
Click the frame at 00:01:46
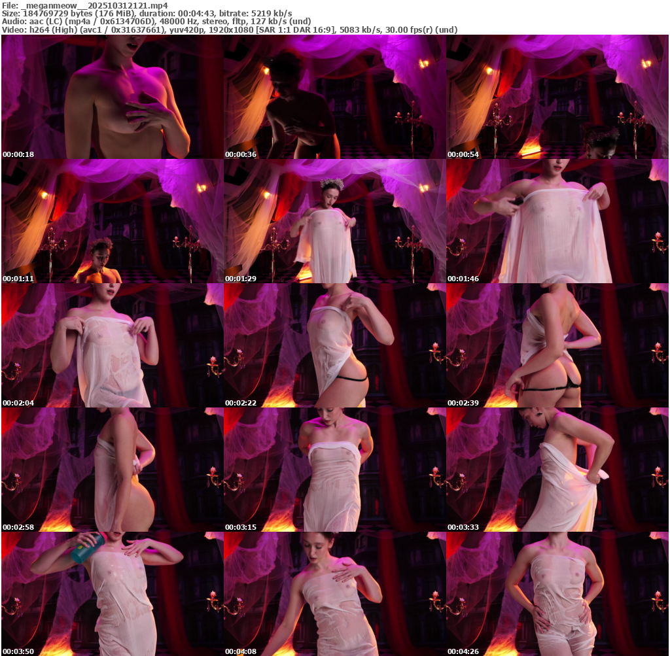[557, 221]
